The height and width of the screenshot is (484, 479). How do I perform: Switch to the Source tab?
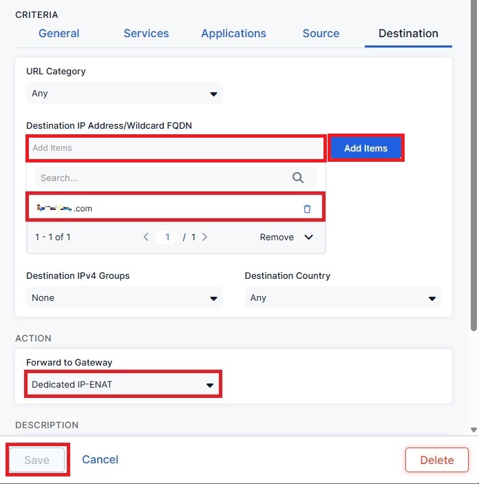[x=321, y=33]
